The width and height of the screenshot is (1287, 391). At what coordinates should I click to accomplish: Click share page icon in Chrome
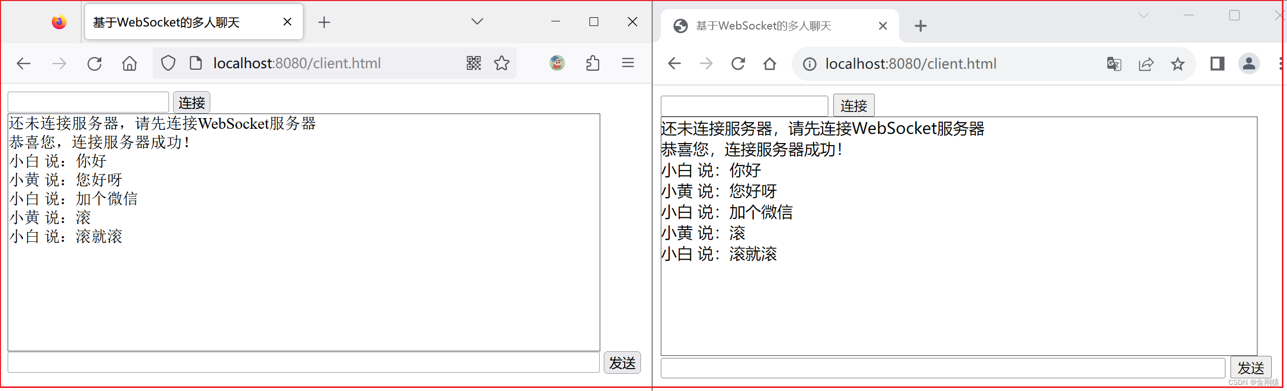point(1146,64)
